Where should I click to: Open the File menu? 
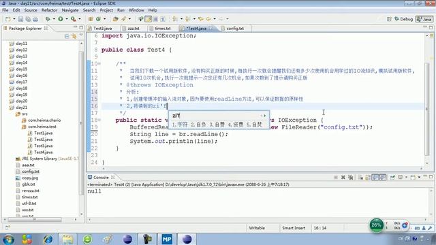(x=5, y=10)
